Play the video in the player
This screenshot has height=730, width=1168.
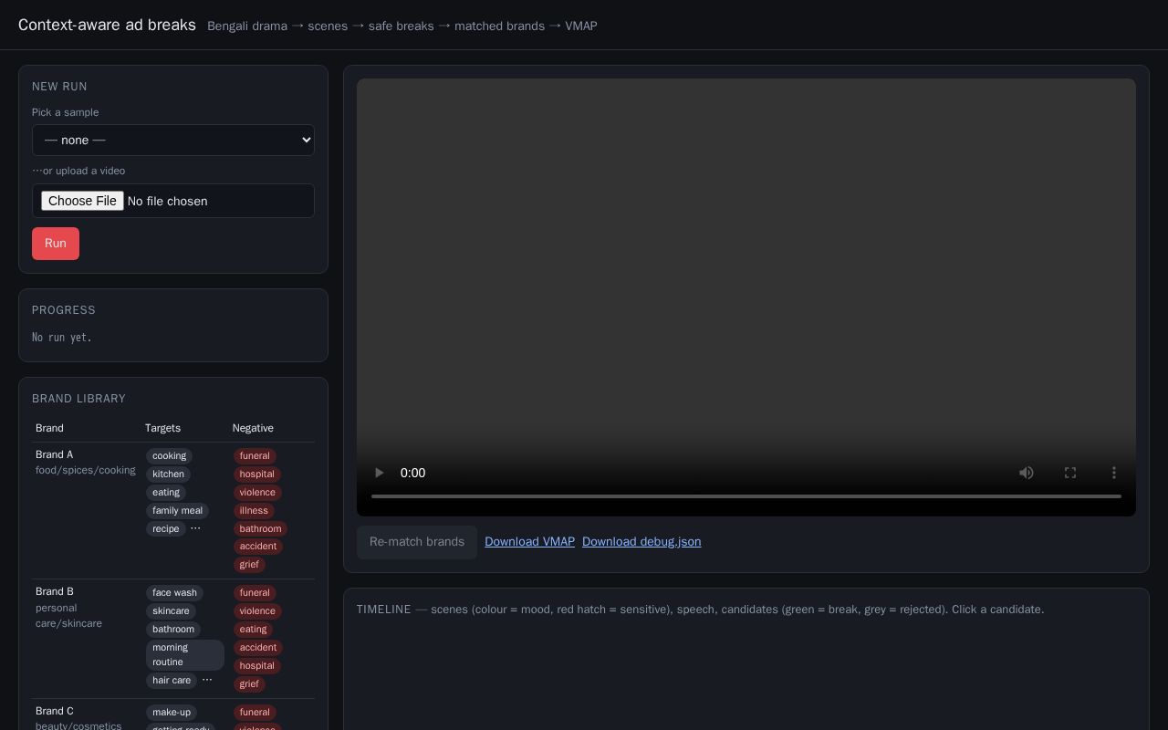[379, 473]
